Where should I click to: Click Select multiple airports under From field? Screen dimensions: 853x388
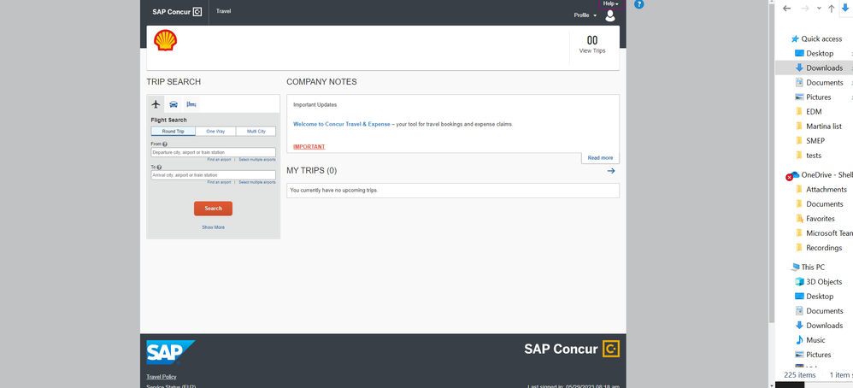[257, 160]
